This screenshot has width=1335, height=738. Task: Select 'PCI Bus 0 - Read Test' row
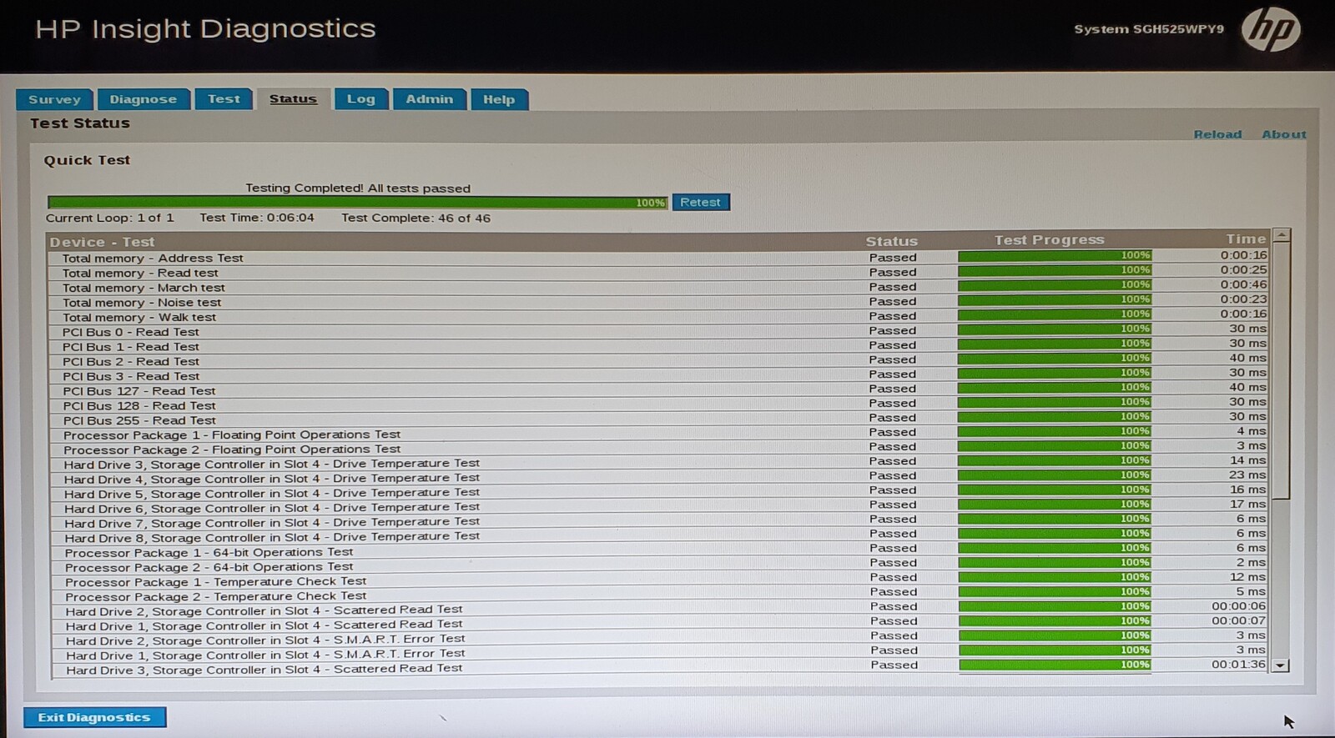click(658, 332)
